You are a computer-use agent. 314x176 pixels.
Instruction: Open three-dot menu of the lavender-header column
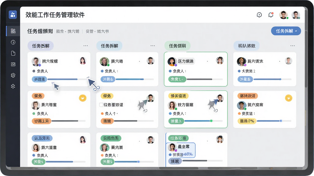pyautogui.click(x=86, y=46)
